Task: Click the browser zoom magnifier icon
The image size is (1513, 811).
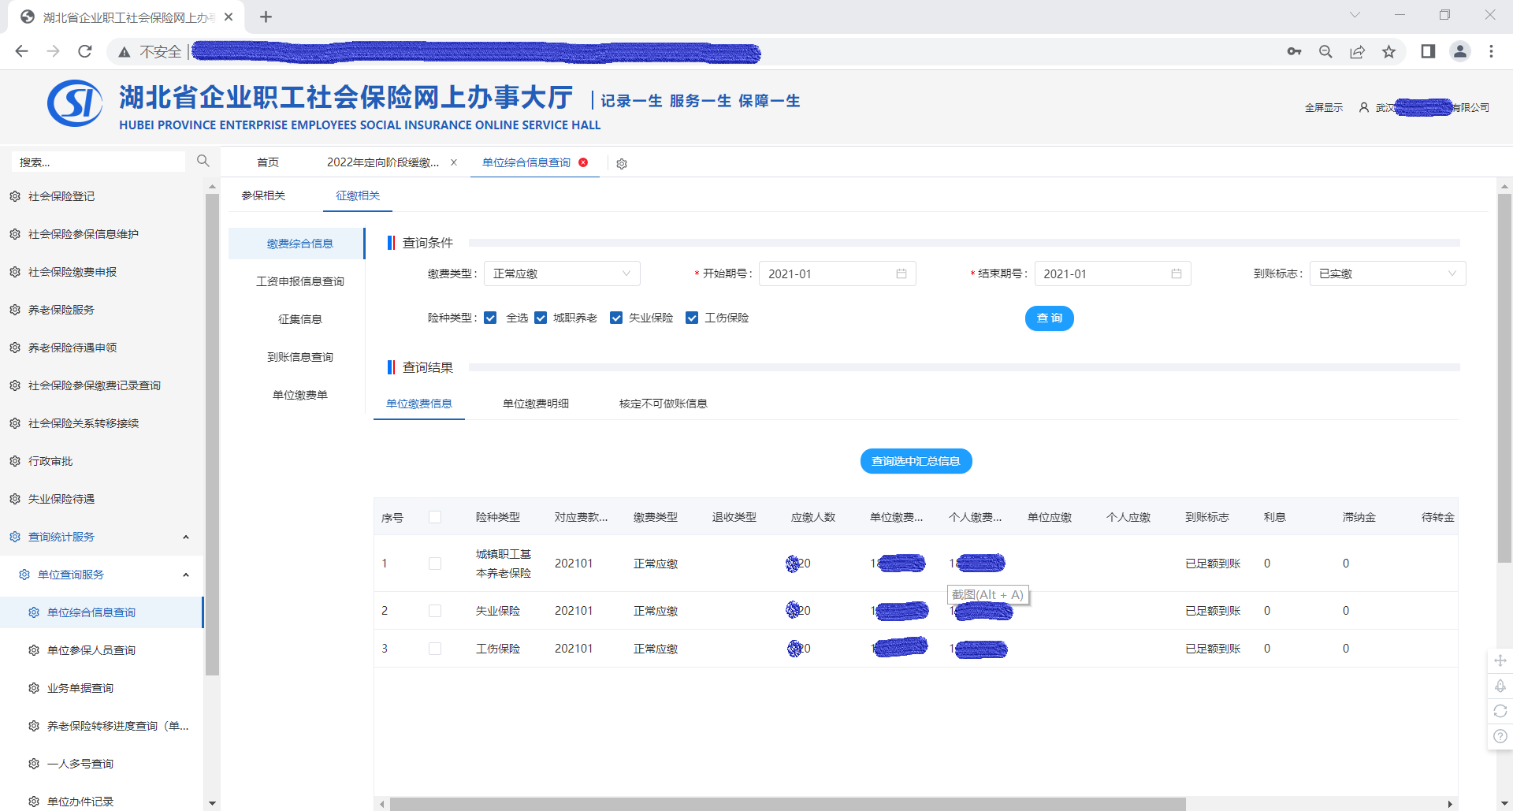Action: click(x=1325, y=51)
